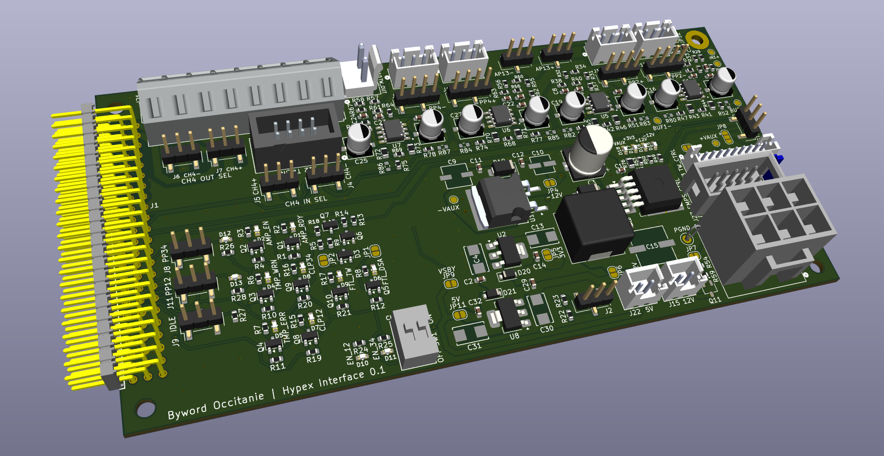Select the J4 CH4- pin header
The image size is (884, 456).
click(326, 173)
